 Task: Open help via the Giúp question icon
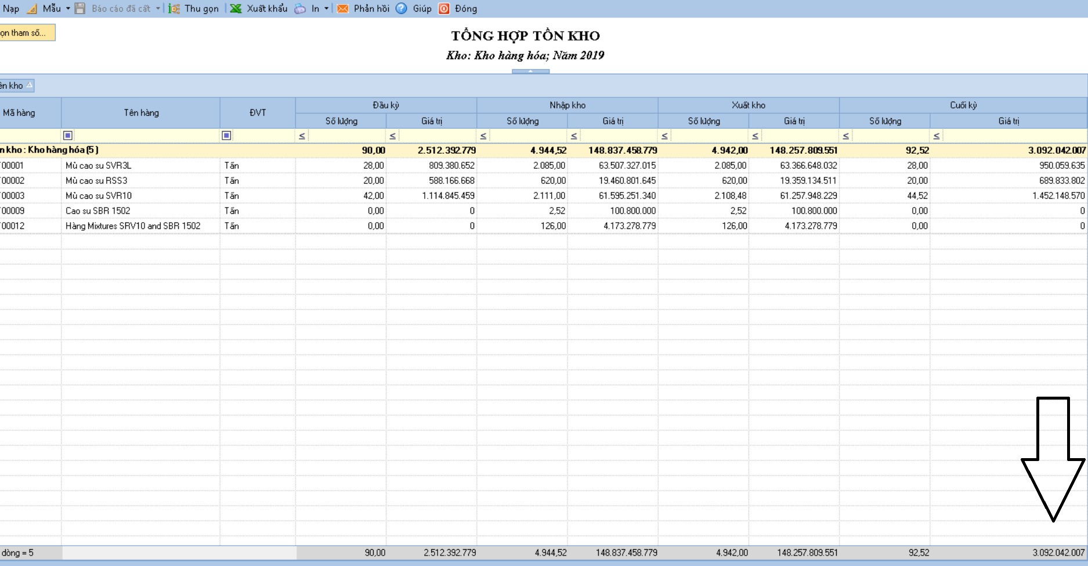[402, 9]
